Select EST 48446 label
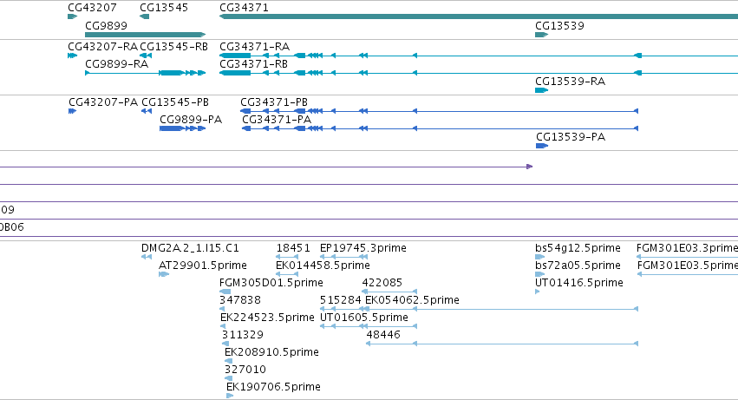The height and width of the screenshot is (400, 738). [x=383, y=335]
